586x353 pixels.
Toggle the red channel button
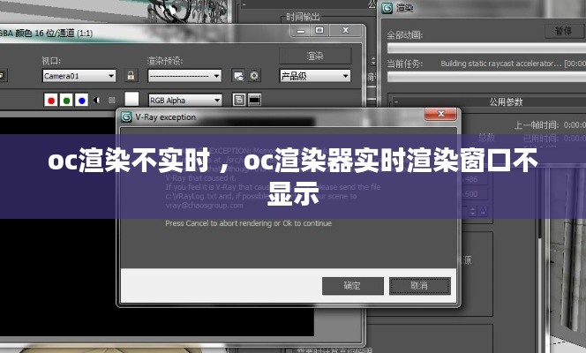tap(51, 100)
